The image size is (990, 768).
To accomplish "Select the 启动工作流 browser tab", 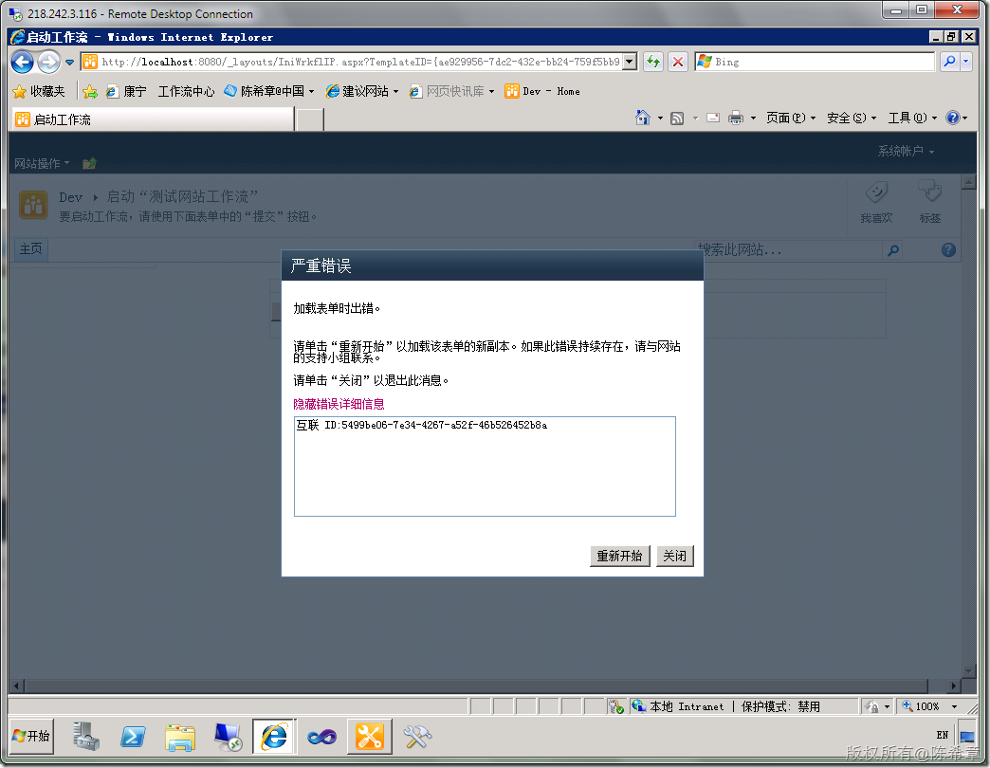I will tap(153, 119).
